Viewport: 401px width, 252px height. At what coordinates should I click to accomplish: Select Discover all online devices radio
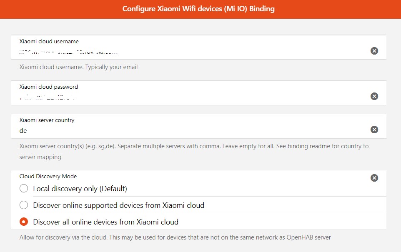(x=24, y=222)
